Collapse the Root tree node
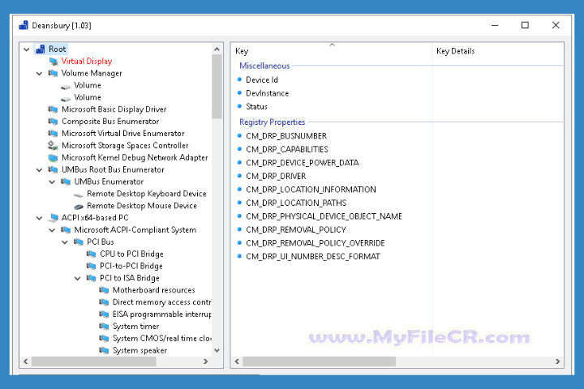This screenshot has width=584, height=389. coord(27,49)
